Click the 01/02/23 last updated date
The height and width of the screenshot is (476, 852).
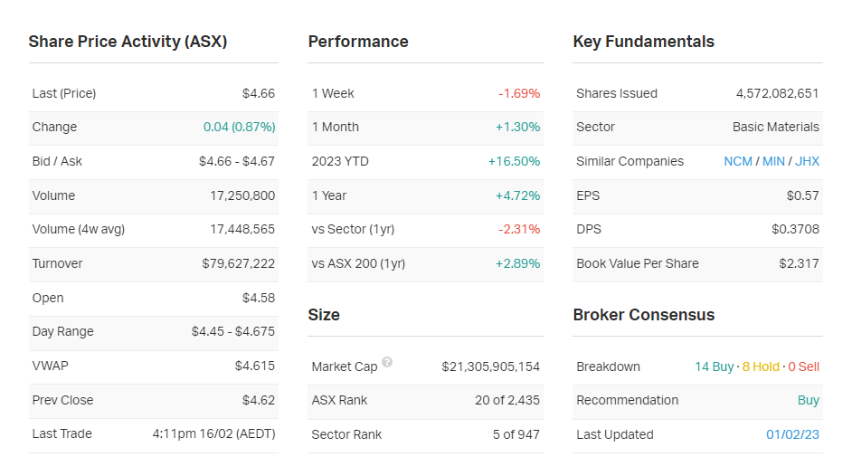coord(792,434)
